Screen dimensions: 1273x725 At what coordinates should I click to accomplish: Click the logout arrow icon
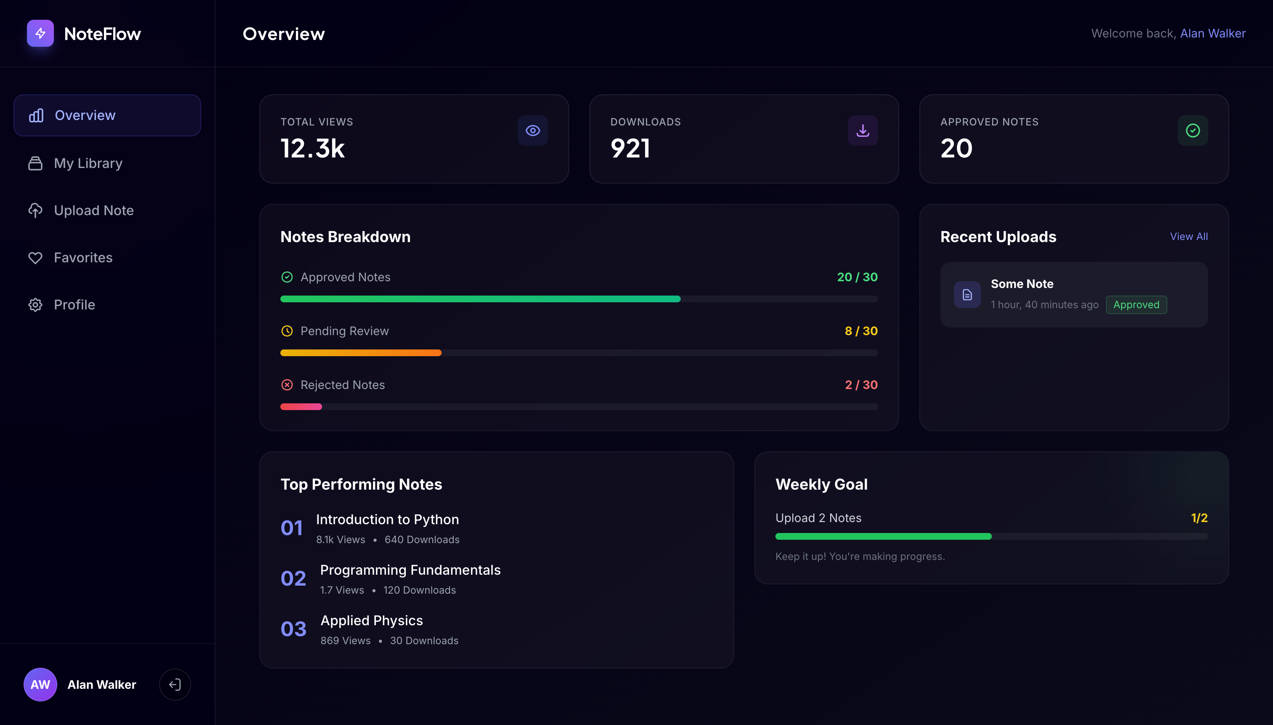point(175,685)
